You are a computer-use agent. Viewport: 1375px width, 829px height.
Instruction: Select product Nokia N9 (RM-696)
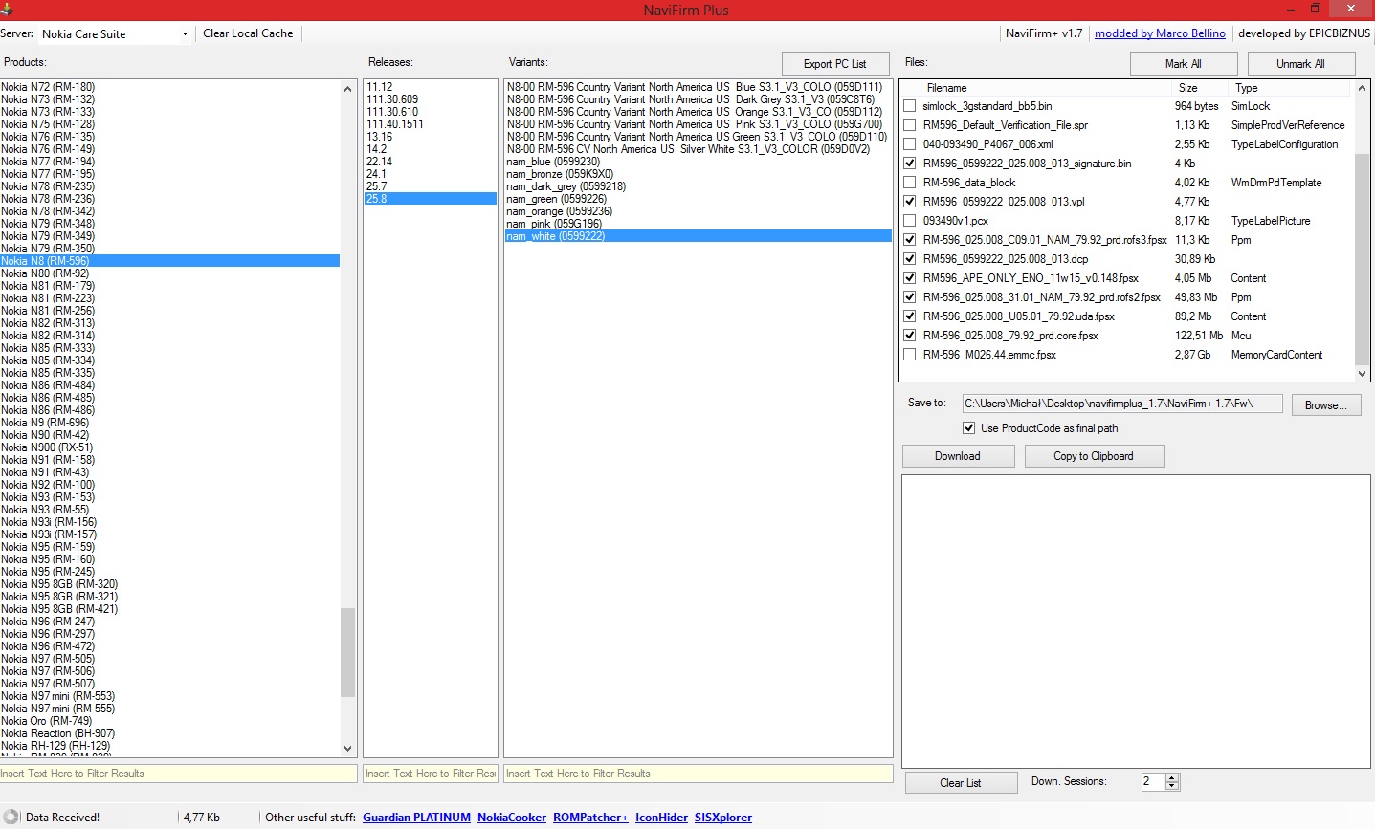pyautogui.click(x=169, y=423)
